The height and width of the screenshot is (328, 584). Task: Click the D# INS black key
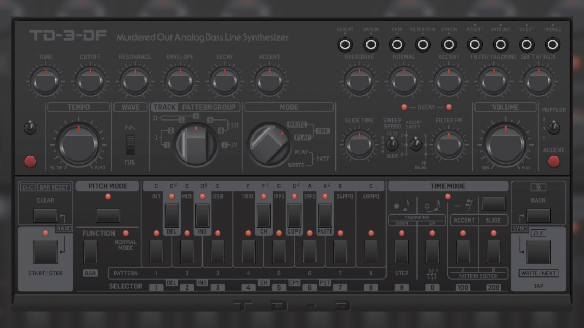pos(202,216)
